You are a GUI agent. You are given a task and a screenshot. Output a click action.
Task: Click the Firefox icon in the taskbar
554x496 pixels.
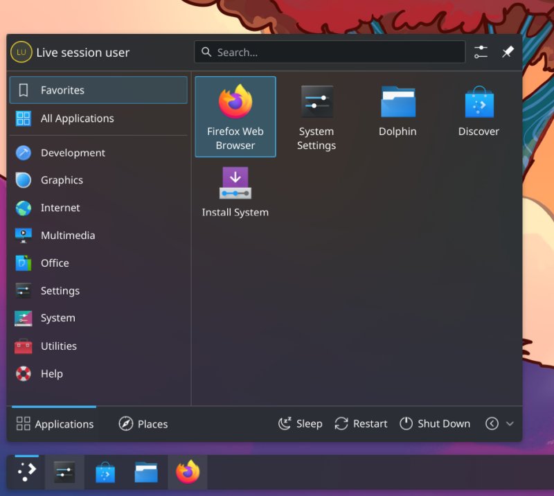[x=188, y=472]
